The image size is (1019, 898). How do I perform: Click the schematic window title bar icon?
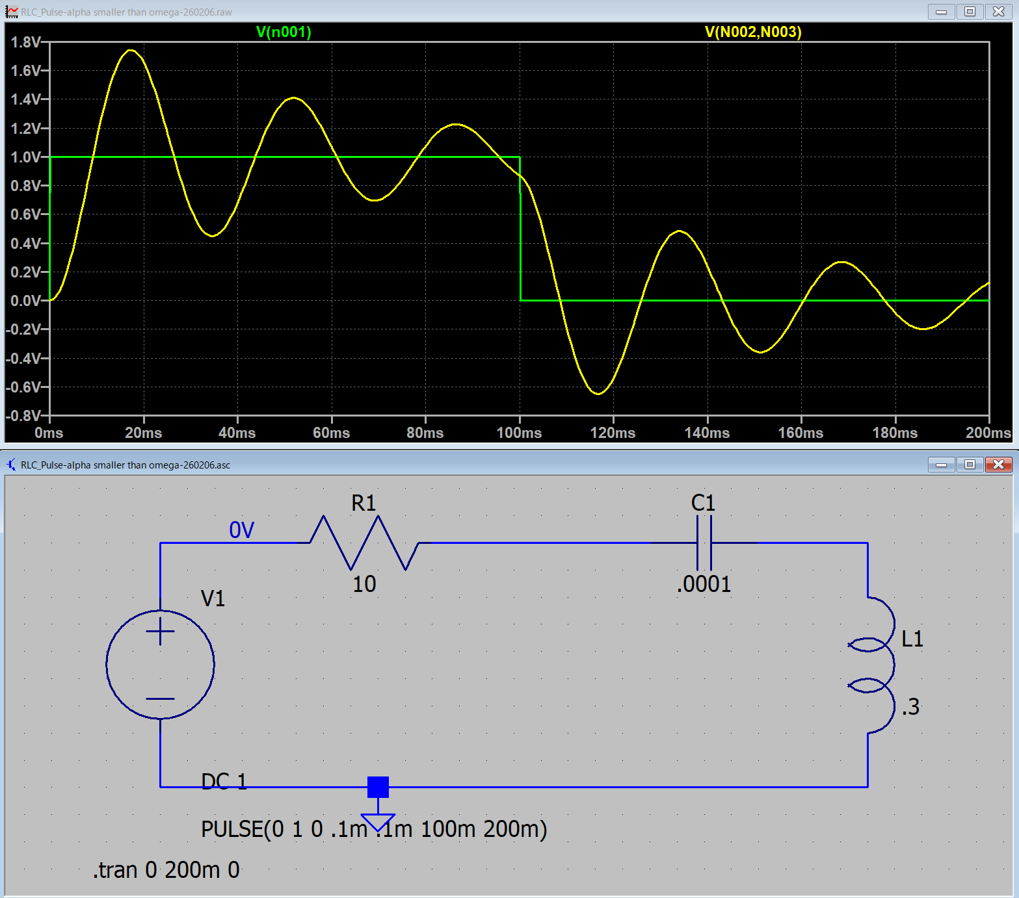(11, 465)
